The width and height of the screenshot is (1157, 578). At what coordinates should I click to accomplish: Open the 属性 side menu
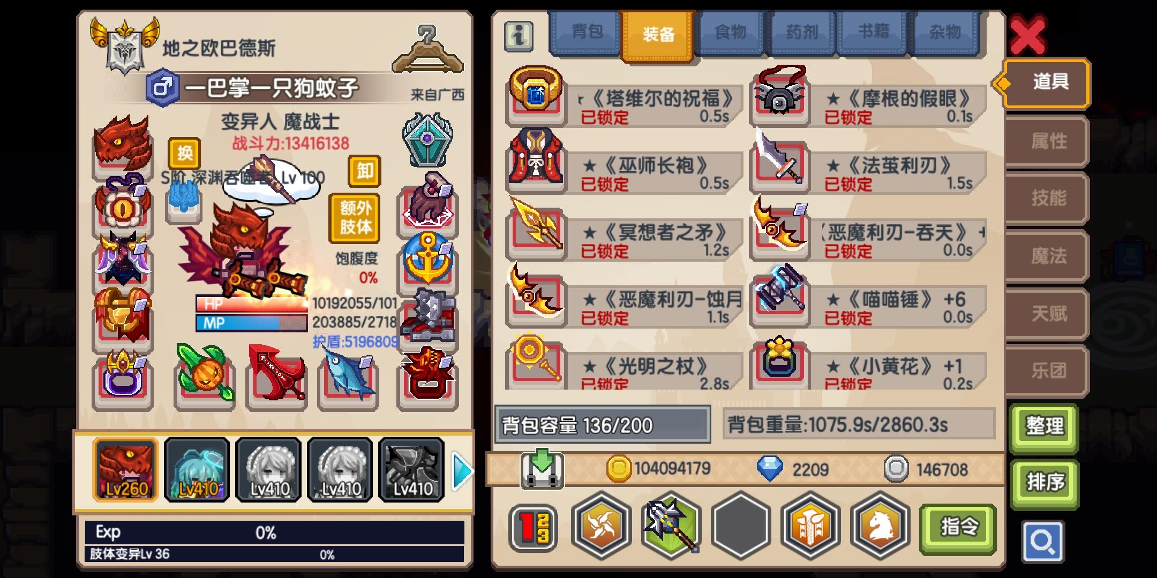tap(1048, 141)
